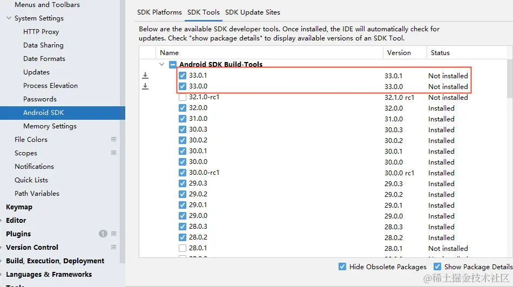Image resolution: width=513 pixels, height=287 pixels.
Task: Uncheck the 33.0.1 build-tools checkbox
Action: point(183,76)
